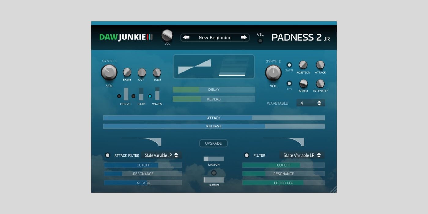Click the Synth 2 Vol knob

(273, 73)
